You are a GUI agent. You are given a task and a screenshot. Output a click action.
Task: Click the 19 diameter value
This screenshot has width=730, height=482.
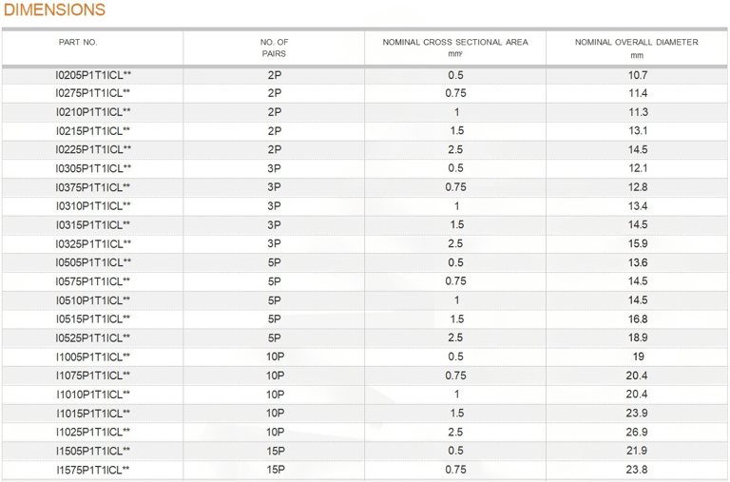click(639, 357)
